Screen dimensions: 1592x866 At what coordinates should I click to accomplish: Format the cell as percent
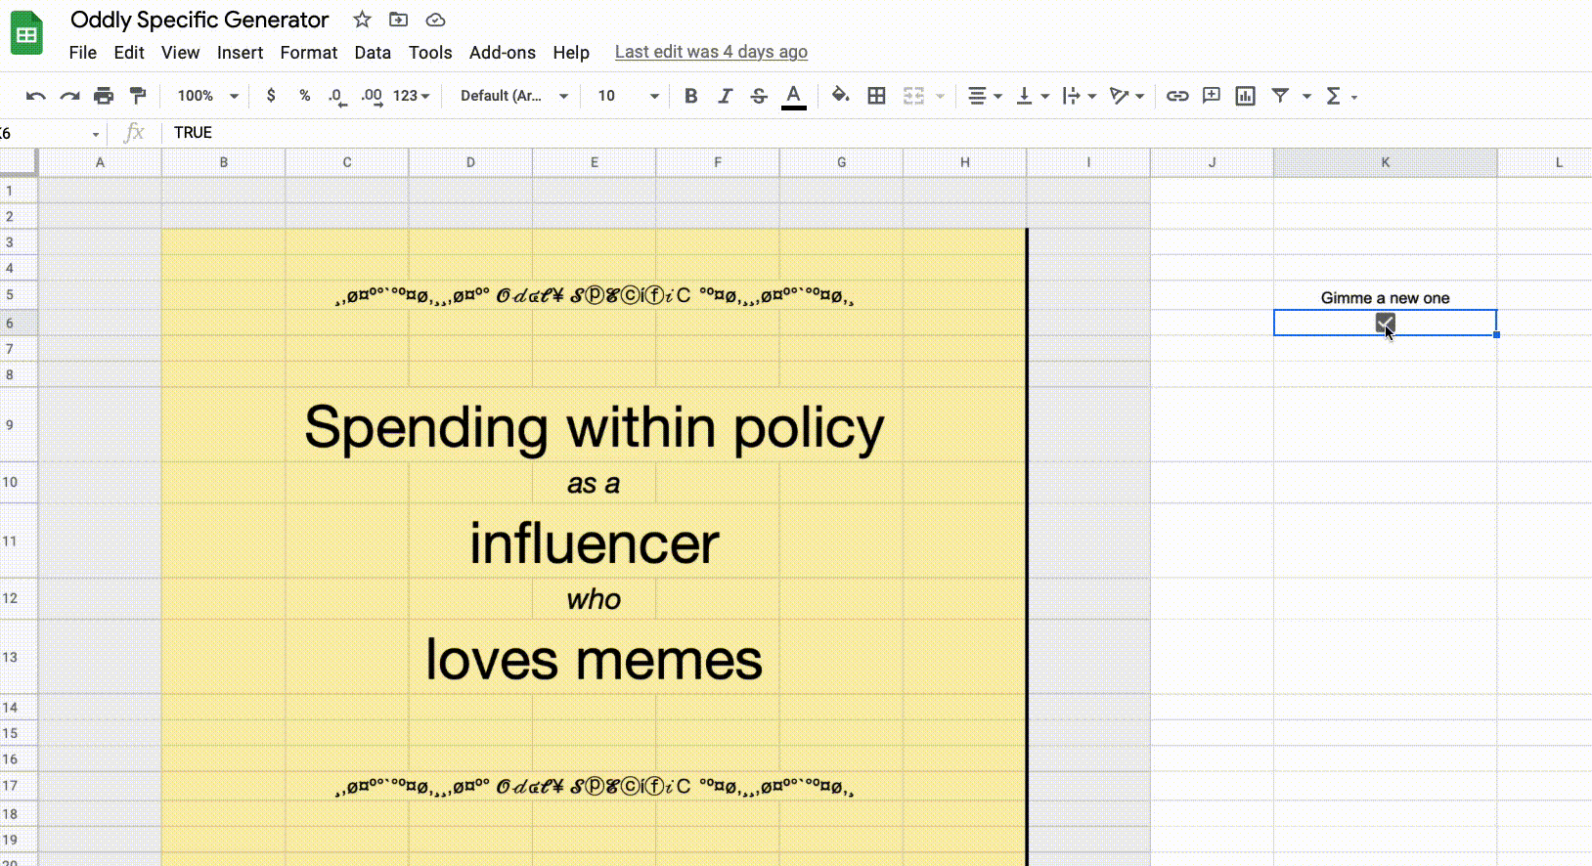point(305,96)
